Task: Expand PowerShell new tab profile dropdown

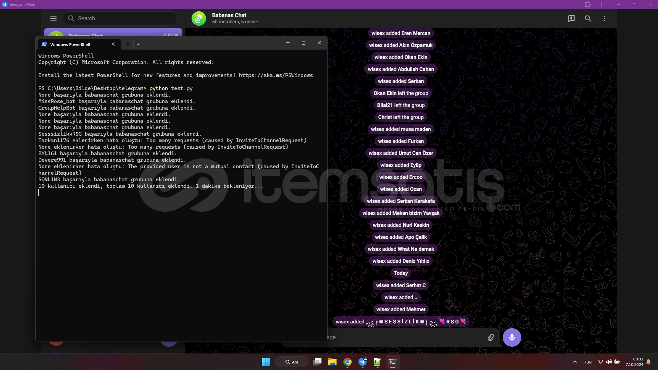Action: pos(138,44)
